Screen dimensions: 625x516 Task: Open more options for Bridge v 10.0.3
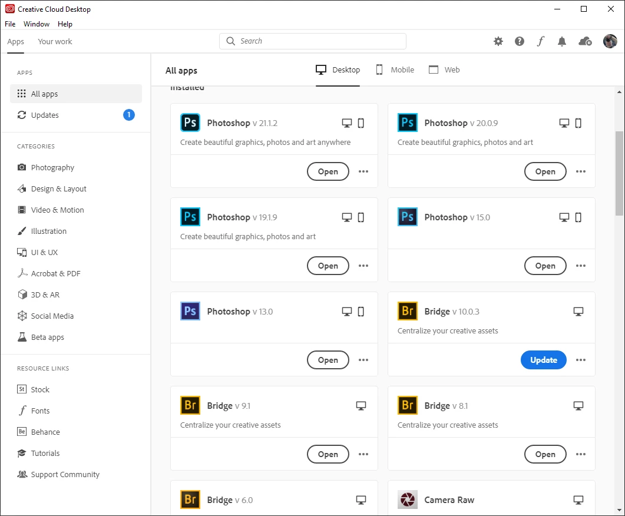[581, 360]
